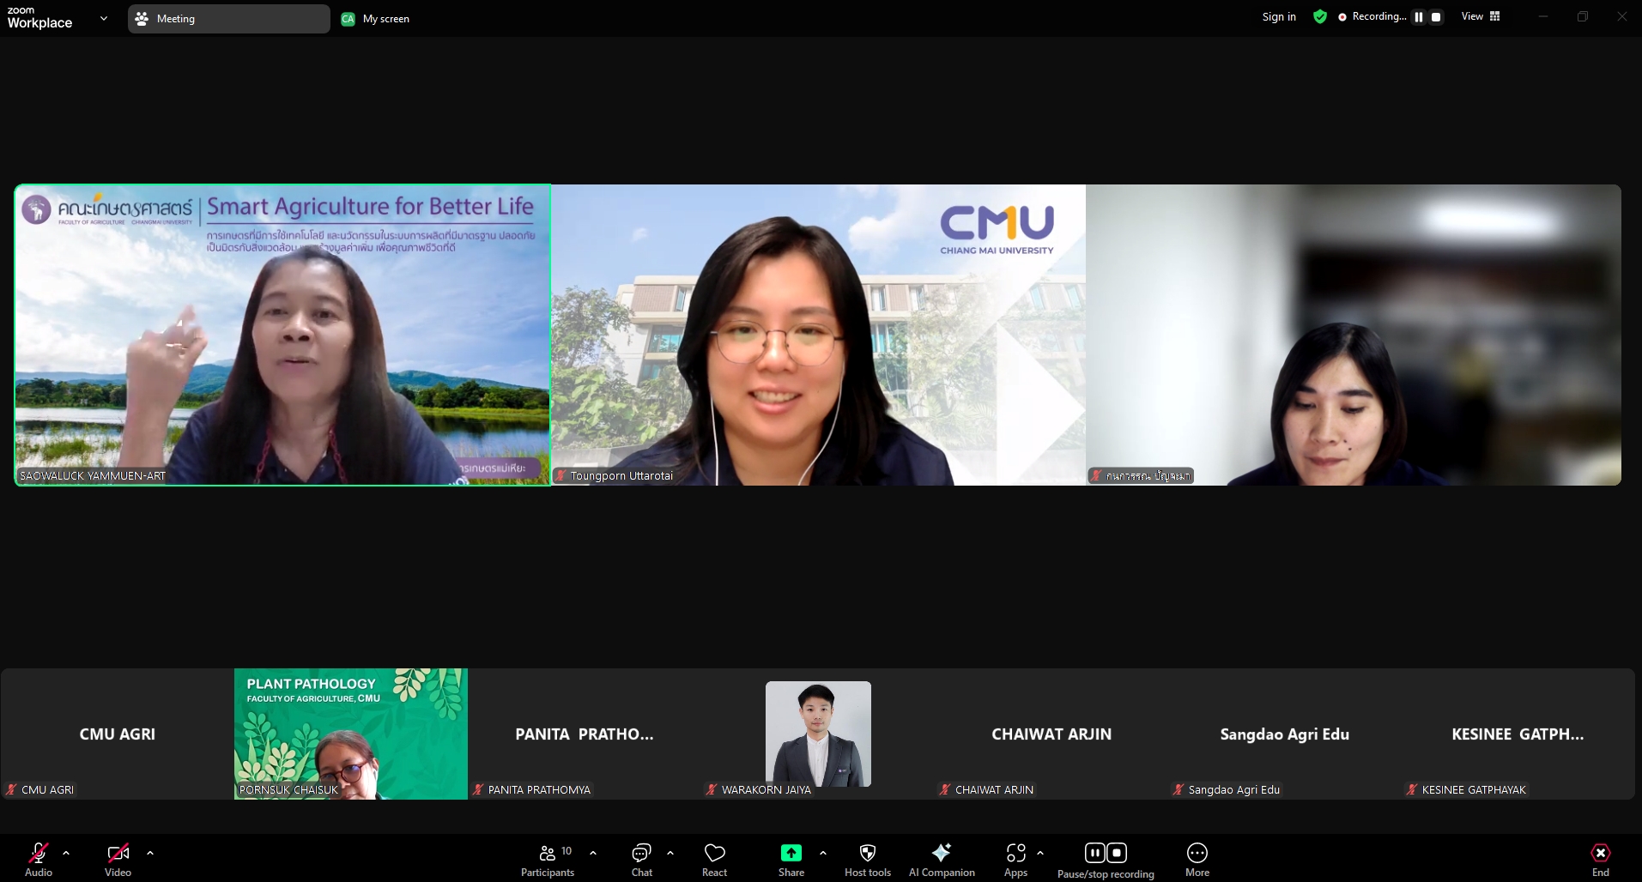This screenshot has width=1642, height=882.
Task: Check the green encryption shield icon
Action: click(1320, 16)
